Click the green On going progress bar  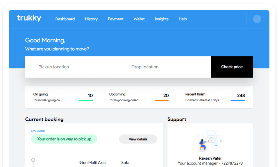tap(86, 101)
